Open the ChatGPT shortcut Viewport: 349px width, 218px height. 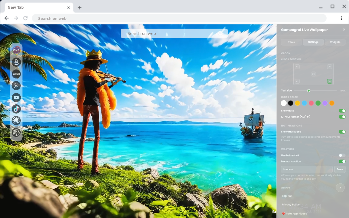16,132
